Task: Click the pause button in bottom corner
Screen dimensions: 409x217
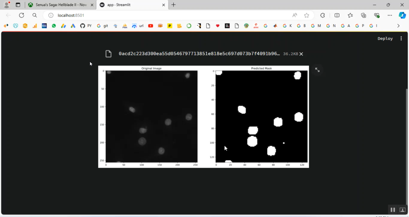Action: pos(393,210)
